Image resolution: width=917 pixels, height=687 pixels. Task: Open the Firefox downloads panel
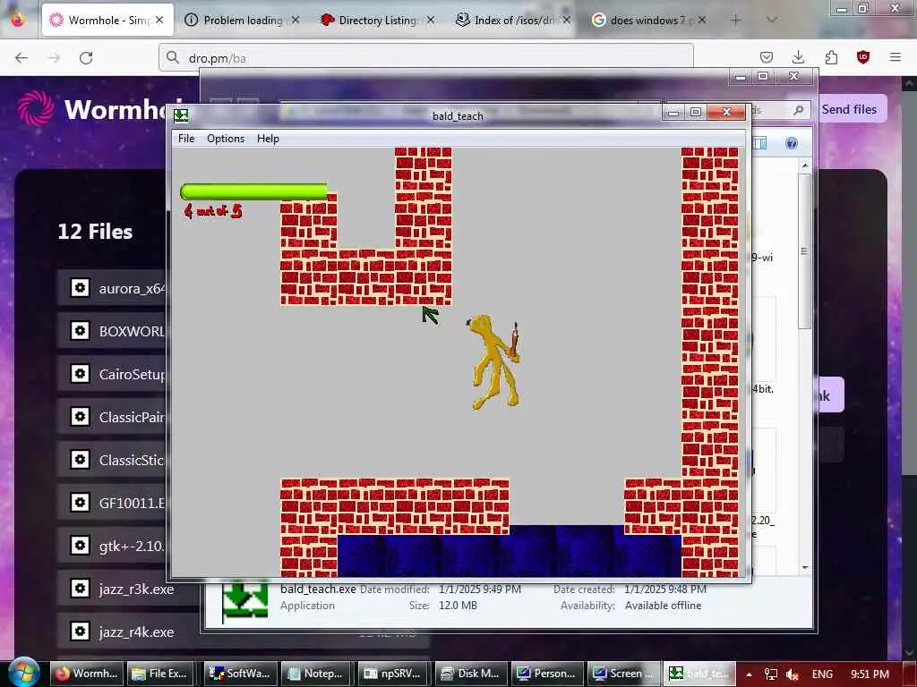click(798, 57)
